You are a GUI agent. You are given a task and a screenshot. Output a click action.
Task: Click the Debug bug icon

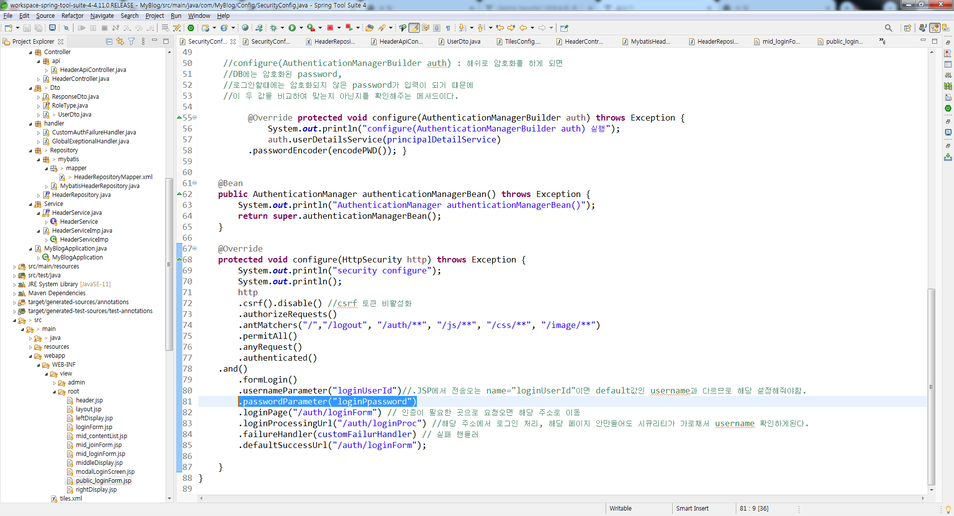(273, 28)
